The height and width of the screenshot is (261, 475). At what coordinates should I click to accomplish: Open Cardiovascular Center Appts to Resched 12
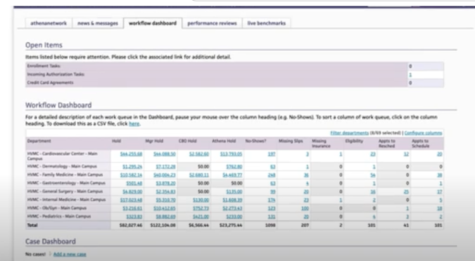point(406,154)
